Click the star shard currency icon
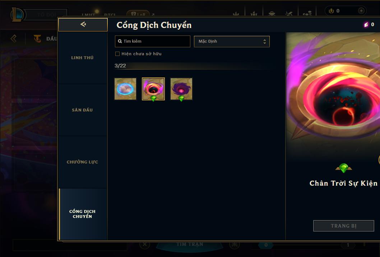Image resolution: width=380 pixels, height=257 pixels. [x=366, y=24]
